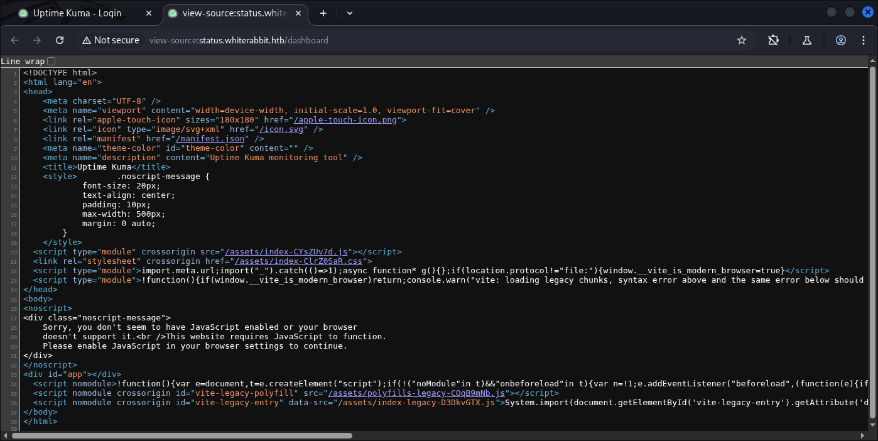The image size is (878, 441).
Task: Open the Chrome Labs flask icon
Action: coord(807,40)
